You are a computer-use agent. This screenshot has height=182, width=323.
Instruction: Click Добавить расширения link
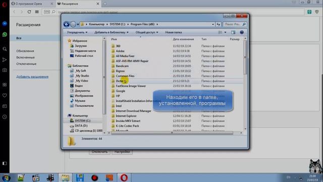(32, 77)
